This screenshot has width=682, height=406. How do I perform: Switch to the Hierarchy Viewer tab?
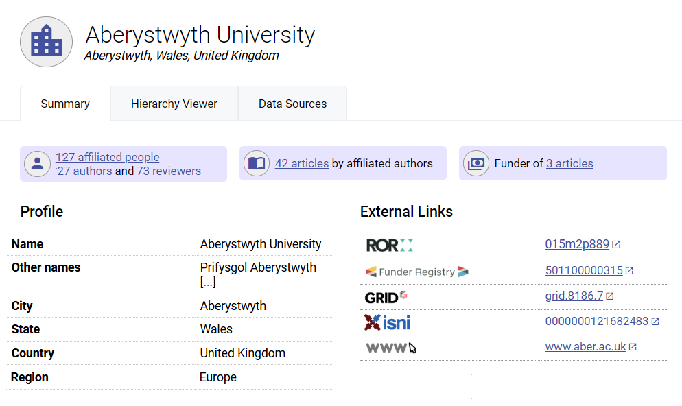[174, 104]
